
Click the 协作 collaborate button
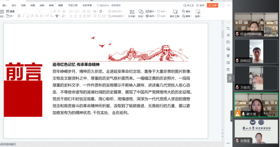(x=200, y=5)
